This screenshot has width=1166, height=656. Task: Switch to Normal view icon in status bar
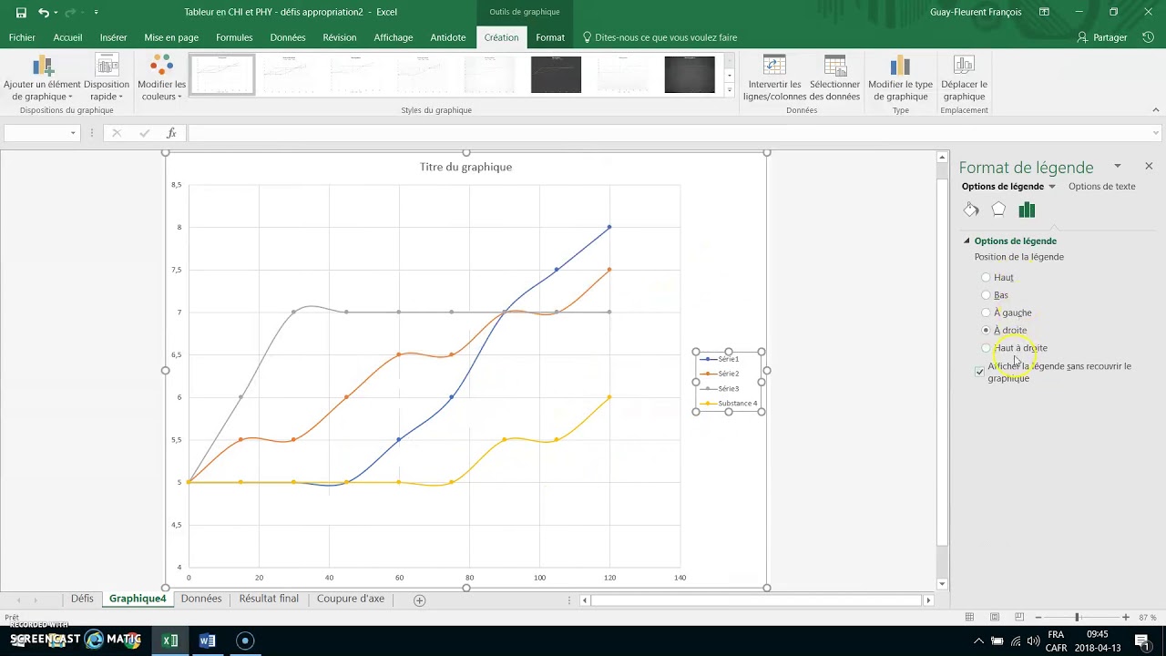tap(969, 617)
